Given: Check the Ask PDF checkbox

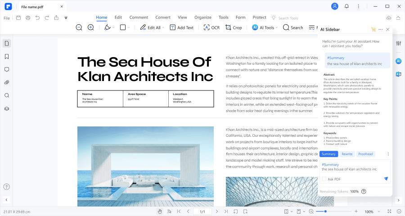Looking at the screenshot, I should [x=324, y=179].
